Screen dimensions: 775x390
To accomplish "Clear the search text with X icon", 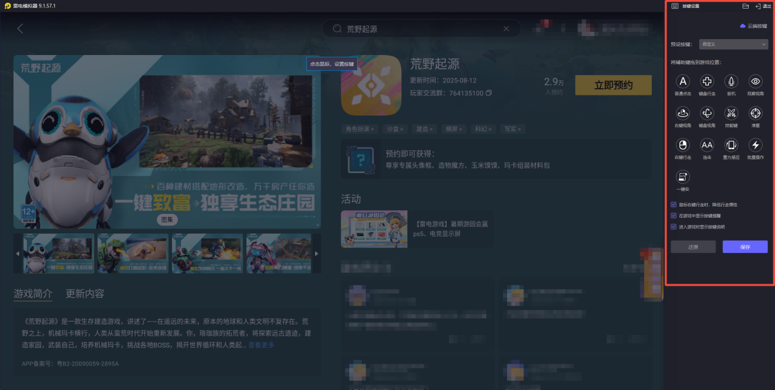I will tap(506, 29).
